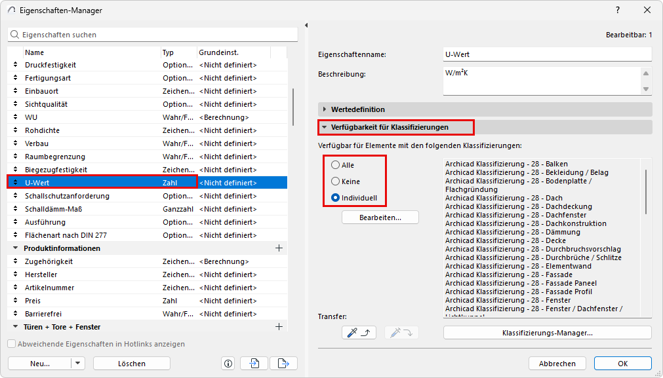The width and height of the screenshot is (663, 378).
Task: Select the Keine radio button
Action: (335, 181)
